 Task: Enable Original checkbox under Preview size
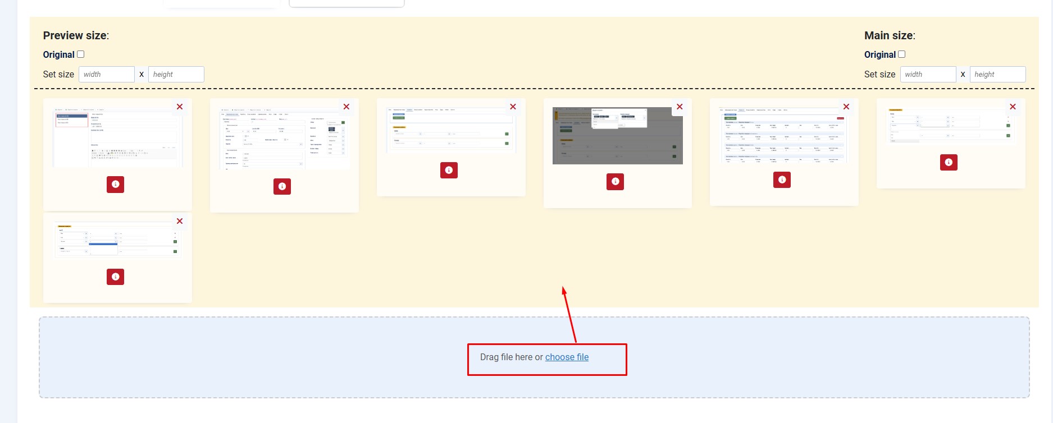81,54
